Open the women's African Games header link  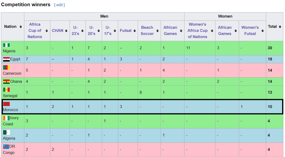pyautogui.click(x=225, y=30)
